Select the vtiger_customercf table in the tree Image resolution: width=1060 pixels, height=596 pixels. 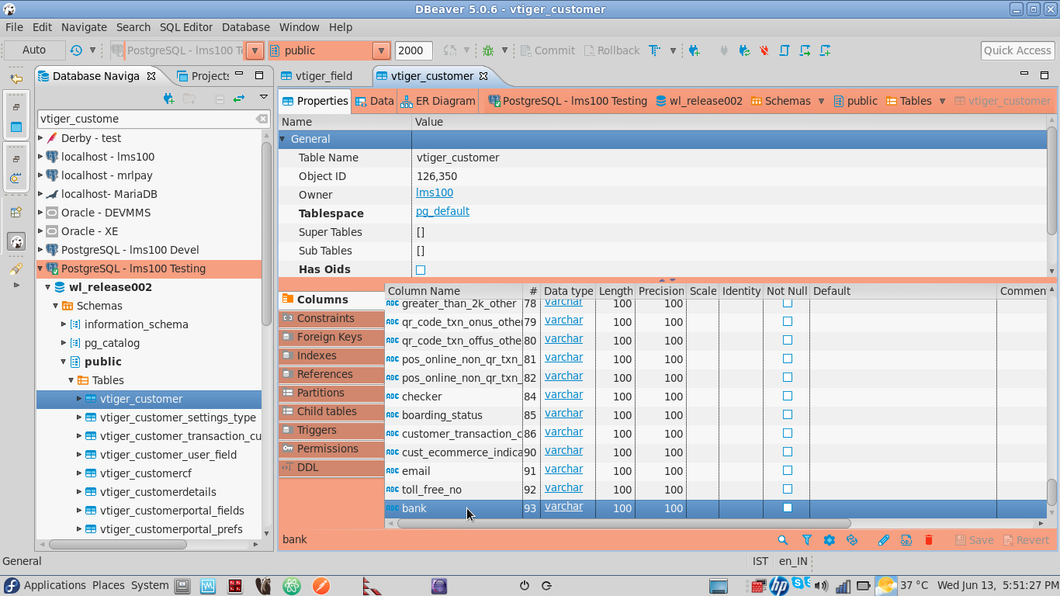146,473
